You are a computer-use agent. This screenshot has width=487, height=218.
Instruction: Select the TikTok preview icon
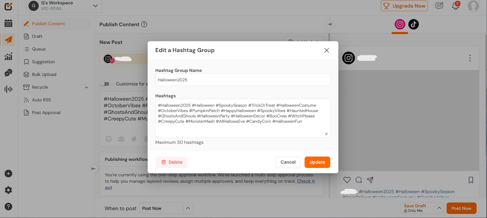pos(413,24)
